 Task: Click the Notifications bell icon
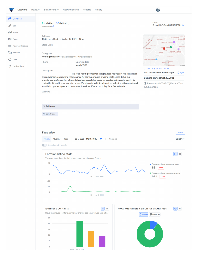coord(10,66)
